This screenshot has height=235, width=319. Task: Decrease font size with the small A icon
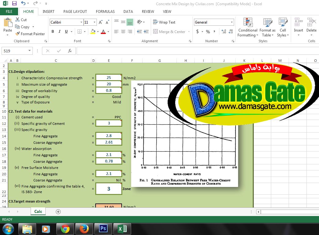(x=108, y=22)
